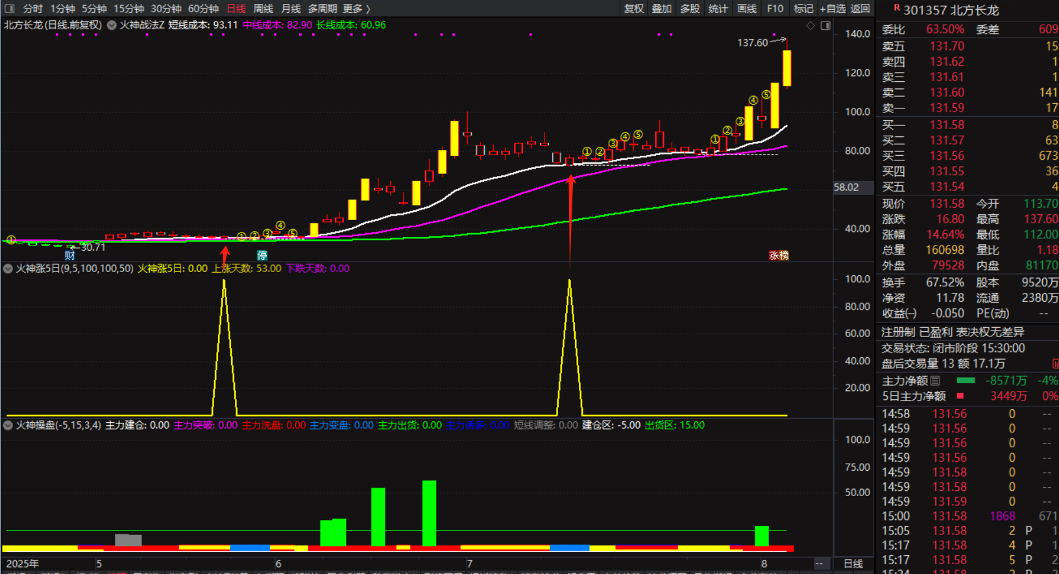Click the R margin-trading badge beside 301357
This screenshot has height=574, width=1059.
[897, 8]
